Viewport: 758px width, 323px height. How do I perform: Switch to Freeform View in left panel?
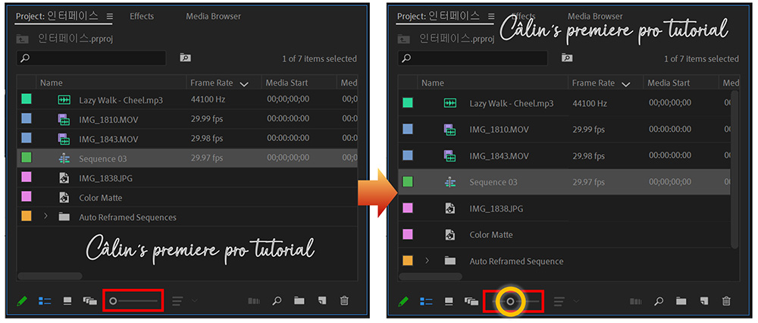(x=90, y=301)
